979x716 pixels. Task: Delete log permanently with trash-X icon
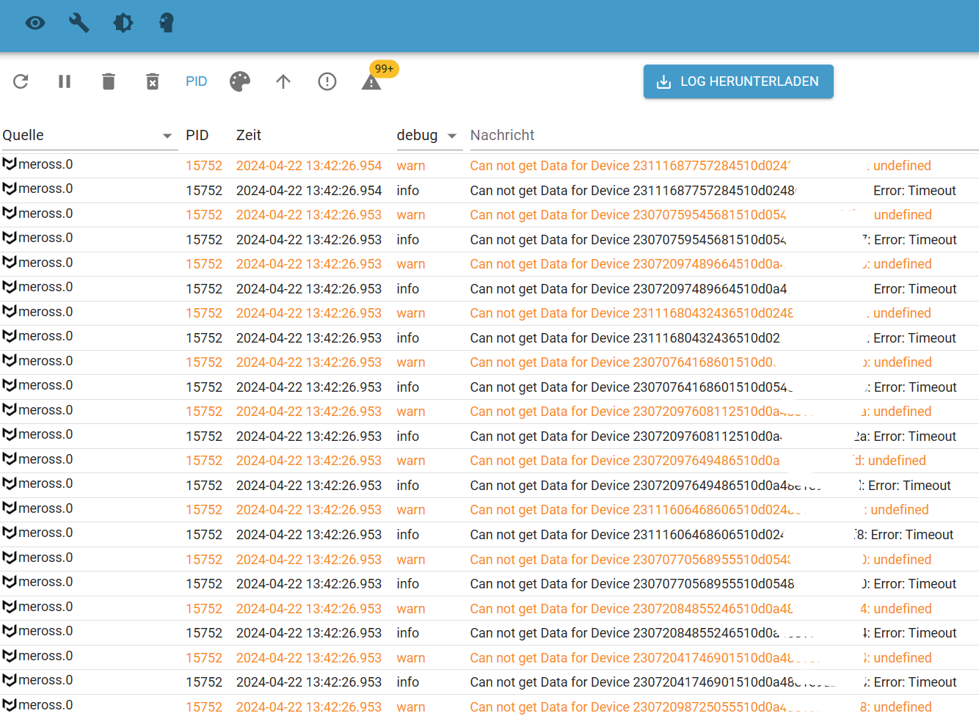153,81
